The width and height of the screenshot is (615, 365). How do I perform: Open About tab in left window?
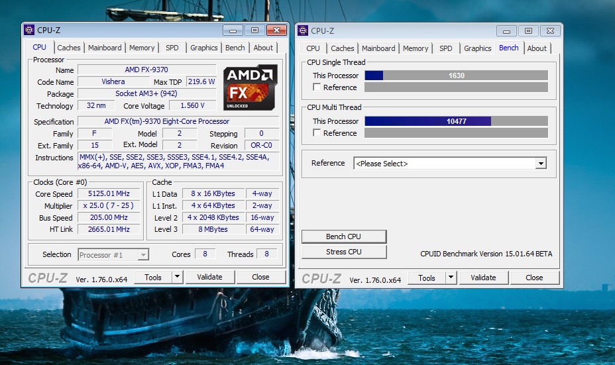(x=263, y=48)
